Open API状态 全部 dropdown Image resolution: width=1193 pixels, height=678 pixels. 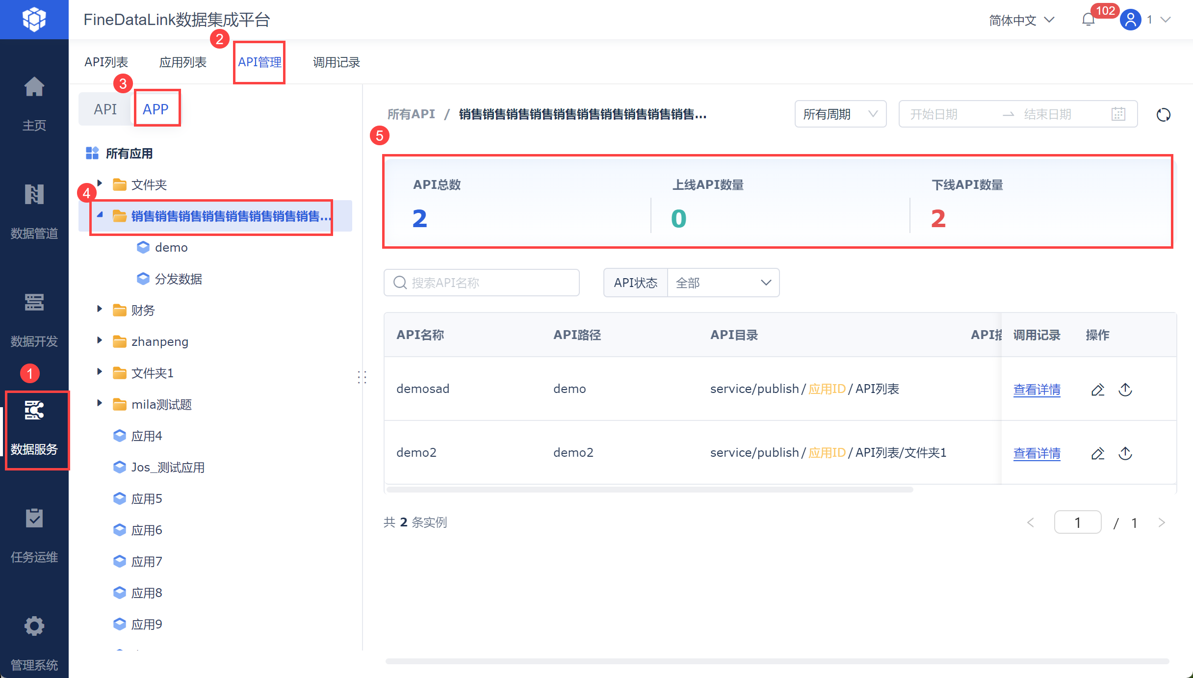click(723, 283)
